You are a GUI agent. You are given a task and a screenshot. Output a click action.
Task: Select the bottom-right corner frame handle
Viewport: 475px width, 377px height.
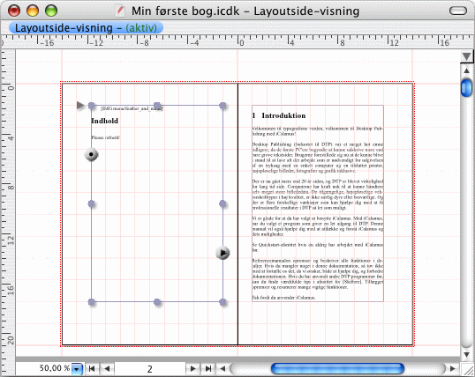222,302
